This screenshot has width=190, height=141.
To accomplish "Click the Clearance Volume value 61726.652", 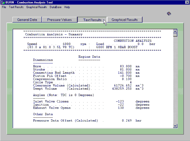I will (123, 85).
